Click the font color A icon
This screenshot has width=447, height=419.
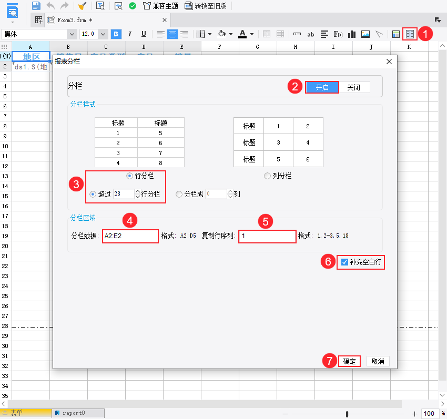pos(242,34)
